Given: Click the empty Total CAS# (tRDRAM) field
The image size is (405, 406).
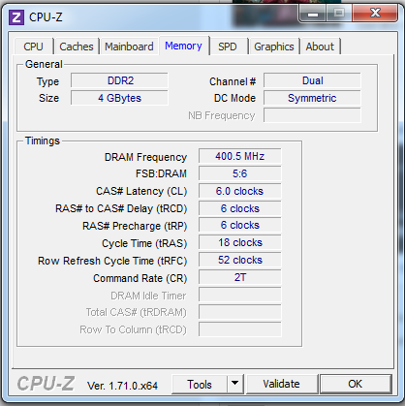Looking at the screenshot, I should [240, 312].
